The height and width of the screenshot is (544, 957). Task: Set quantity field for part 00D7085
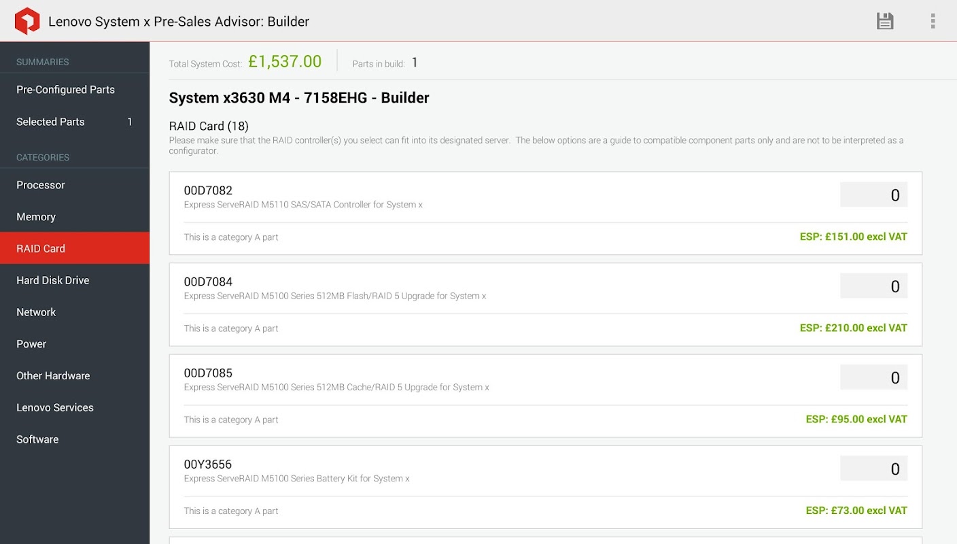click(874, 377)
